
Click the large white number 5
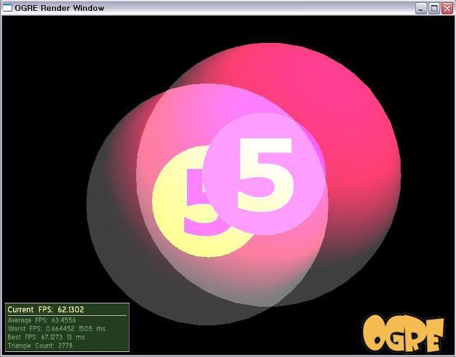click(265, 175)
